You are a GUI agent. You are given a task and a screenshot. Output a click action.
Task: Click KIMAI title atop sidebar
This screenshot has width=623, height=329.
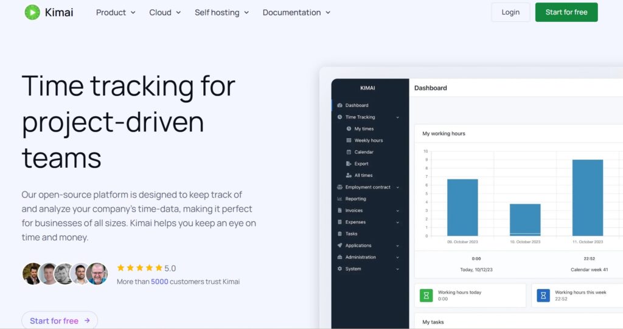[x=367, y=88]
